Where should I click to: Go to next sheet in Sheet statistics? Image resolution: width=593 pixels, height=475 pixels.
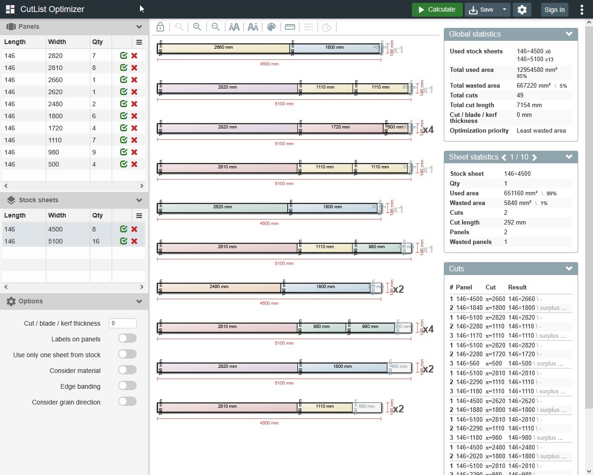click(x=535, y=157)
